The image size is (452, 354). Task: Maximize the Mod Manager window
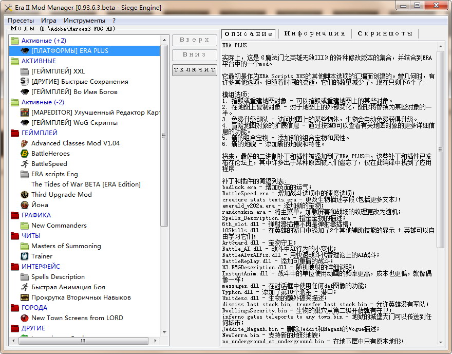pyautogui.click(x=417, y=6)
